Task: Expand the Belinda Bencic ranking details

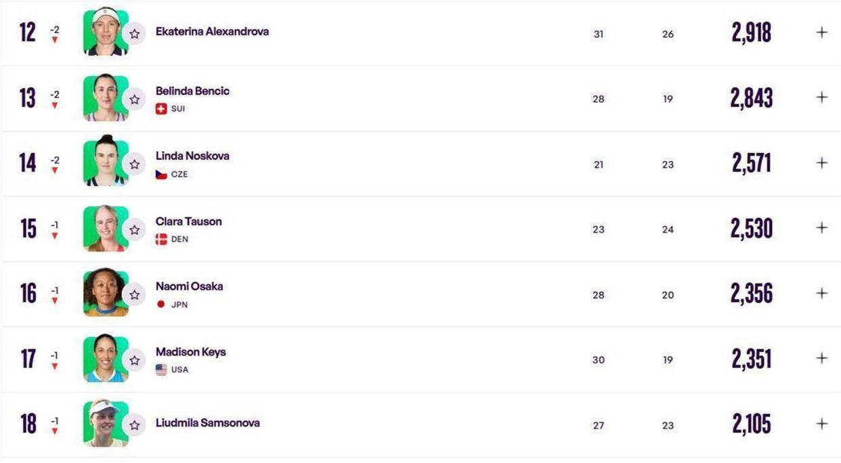Action: [822, 97]
